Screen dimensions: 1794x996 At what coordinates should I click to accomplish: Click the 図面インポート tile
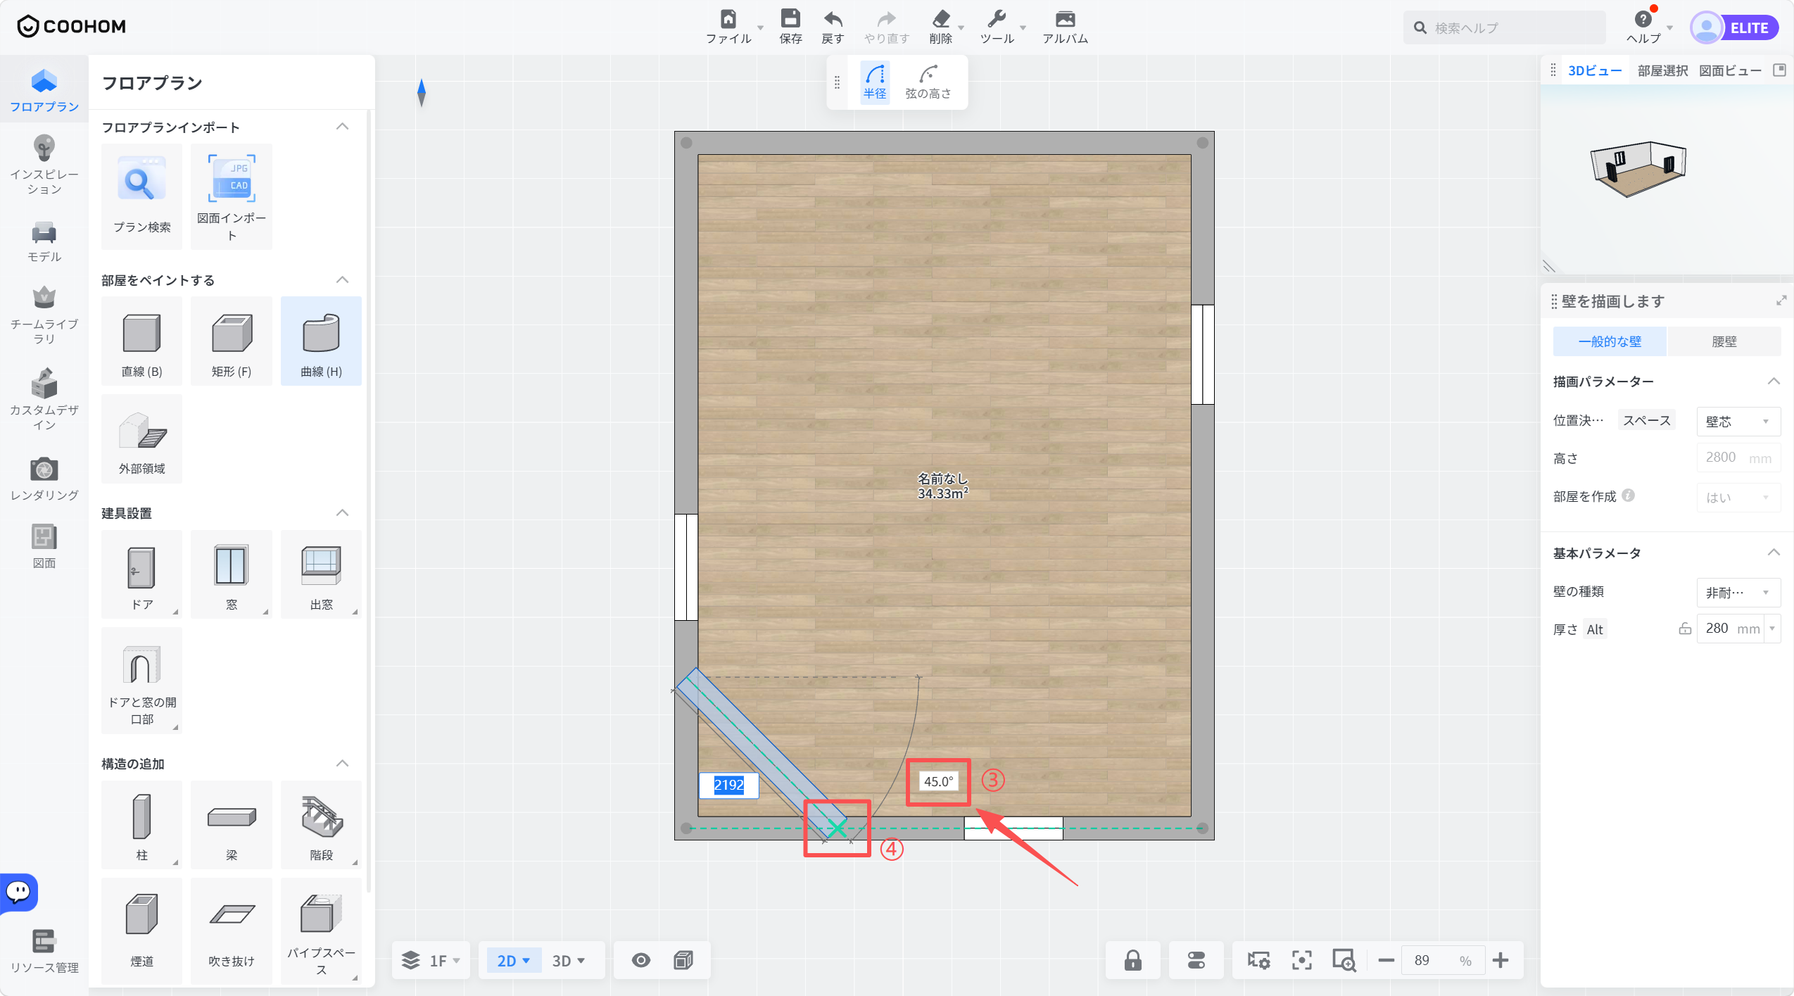(x=232, y=196)
